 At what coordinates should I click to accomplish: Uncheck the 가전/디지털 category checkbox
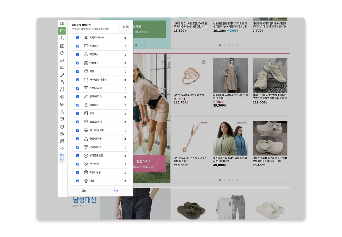coord(78,88)
